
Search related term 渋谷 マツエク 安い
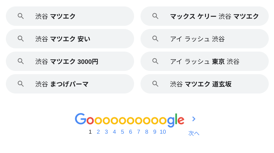(70, 39)
